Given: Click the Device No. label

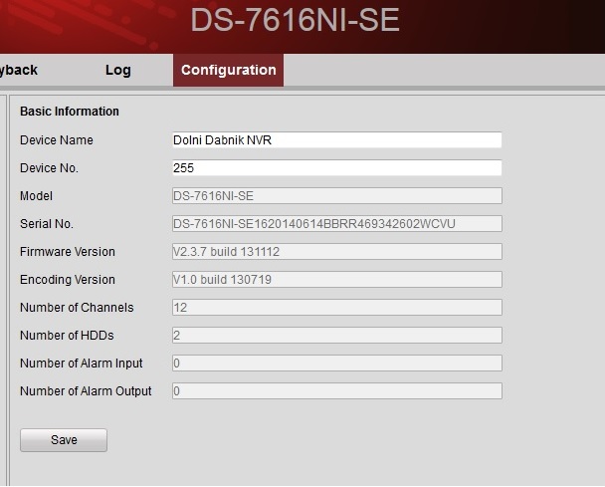Looking at the screenshot, I should click(x=49, y=168).
